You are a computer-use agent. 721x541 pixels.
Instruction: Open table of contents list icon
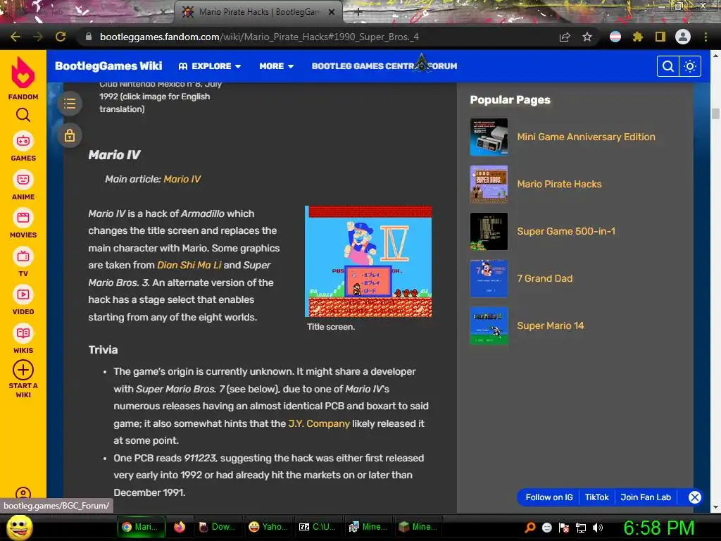[x=70, y=104]
